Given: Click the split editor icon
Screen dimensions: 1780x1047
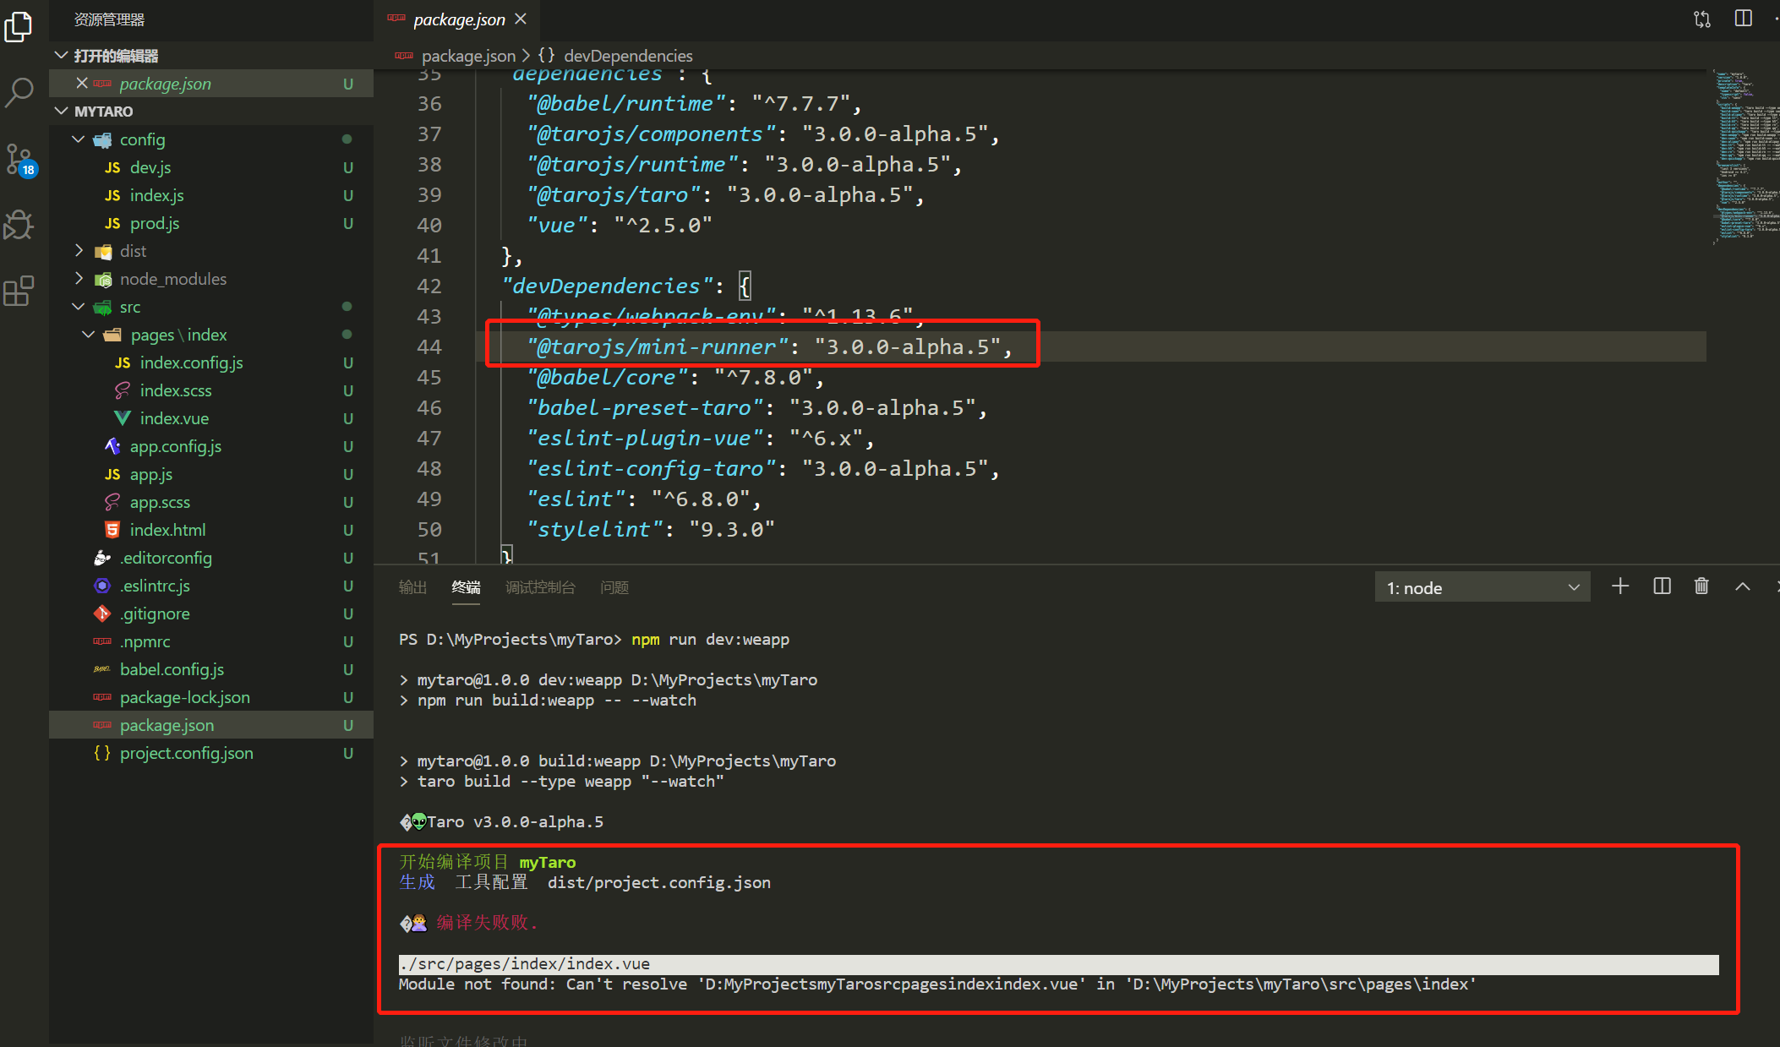Looking at the screenshot, I should click(x=1743, y=19).
